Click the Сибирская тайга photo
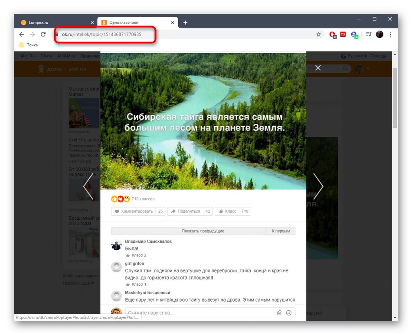The width and height of the screenshot is (412, 335). pos(203,121)
